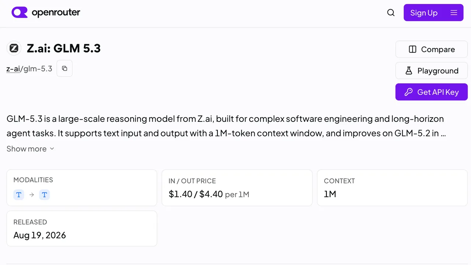
Task: Click the Z.ai model avatar icon
Action: pyautogui.click(x=14, y=48)
